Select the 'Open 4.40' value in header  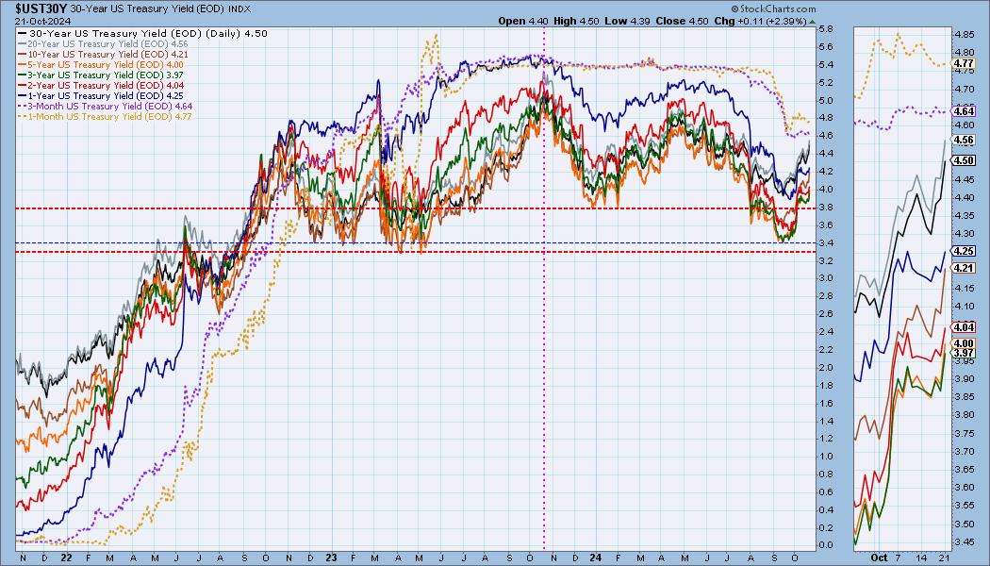pos(523,21)
